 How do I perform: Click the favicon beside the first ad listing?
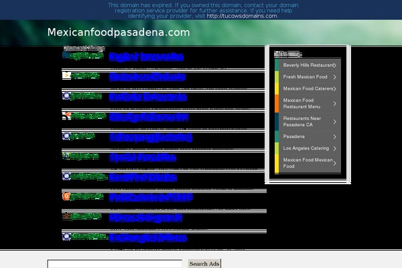pos(66,56)
